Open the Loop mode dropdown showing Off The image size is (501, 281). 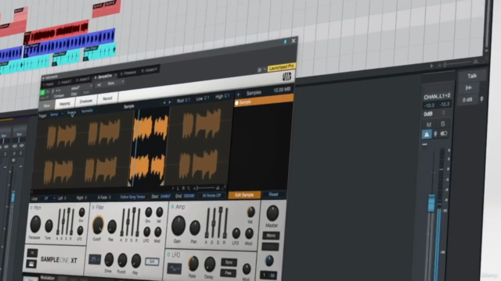(x=49, y=198)
